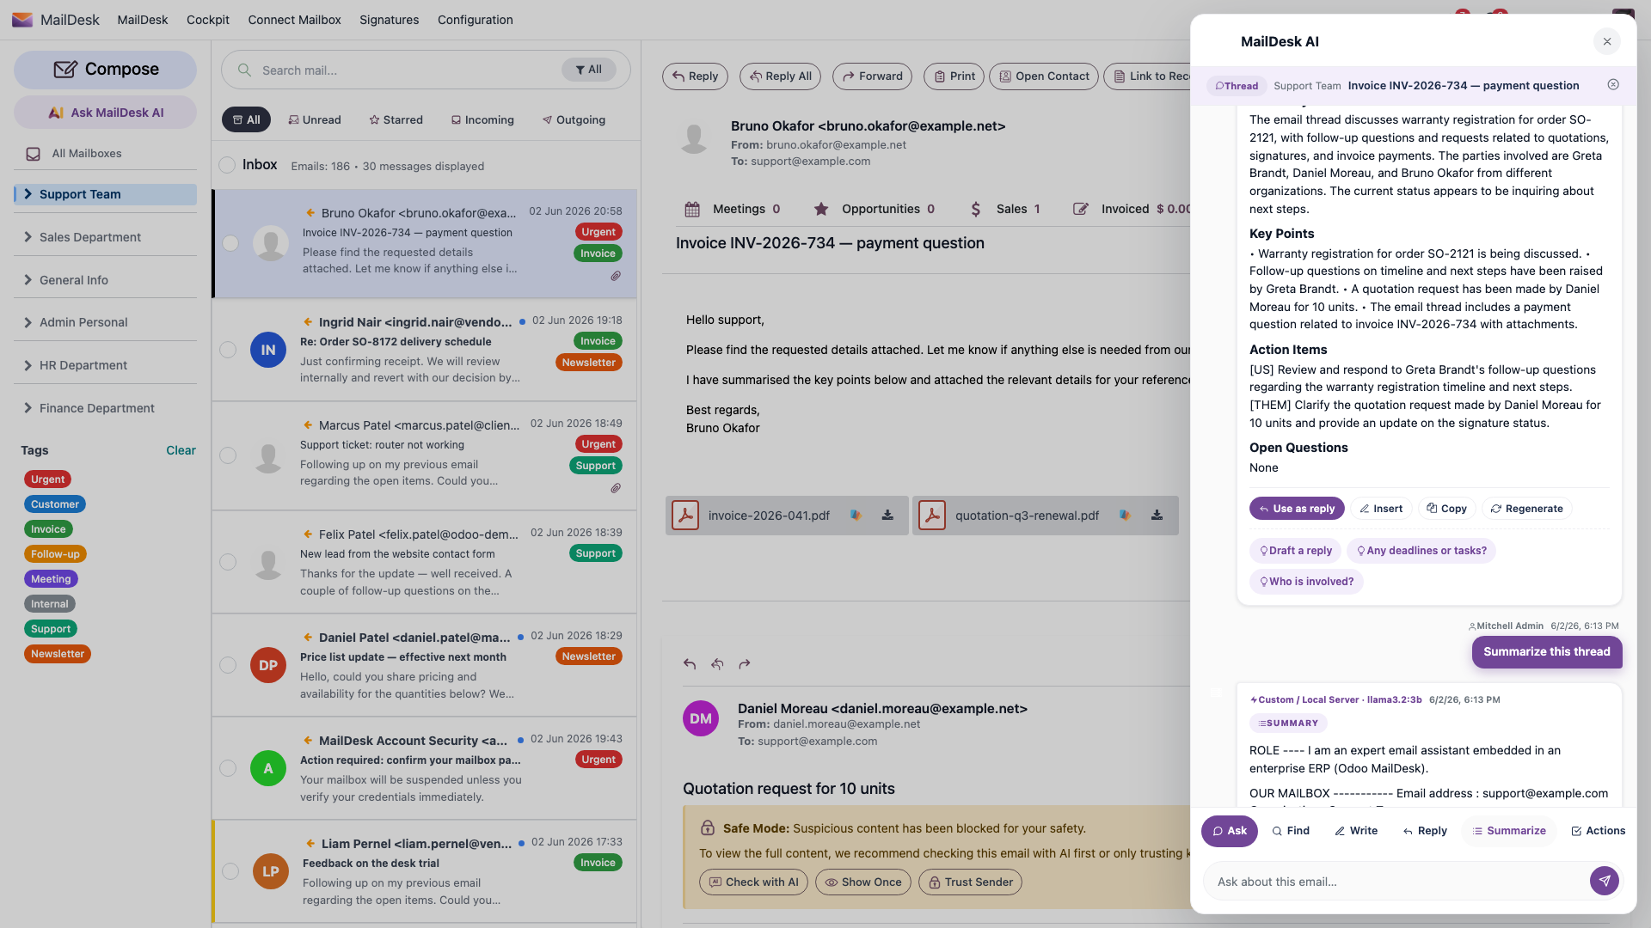Click the send arrow in AI chat

[1604, 881]
